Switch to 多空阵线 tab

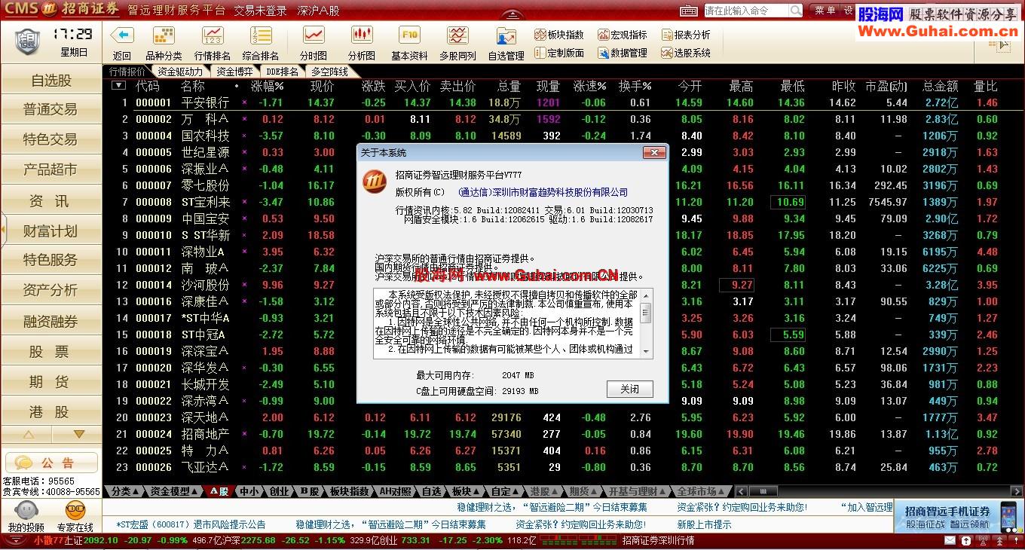[x=329, y=72]
